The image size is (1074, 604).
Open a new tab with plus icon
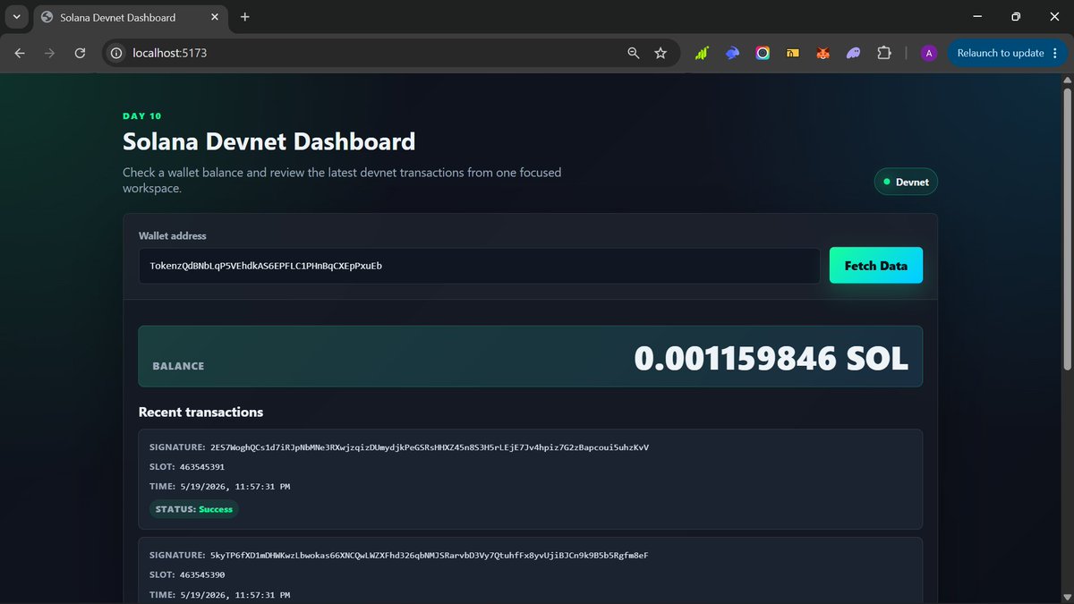(245, 17)
